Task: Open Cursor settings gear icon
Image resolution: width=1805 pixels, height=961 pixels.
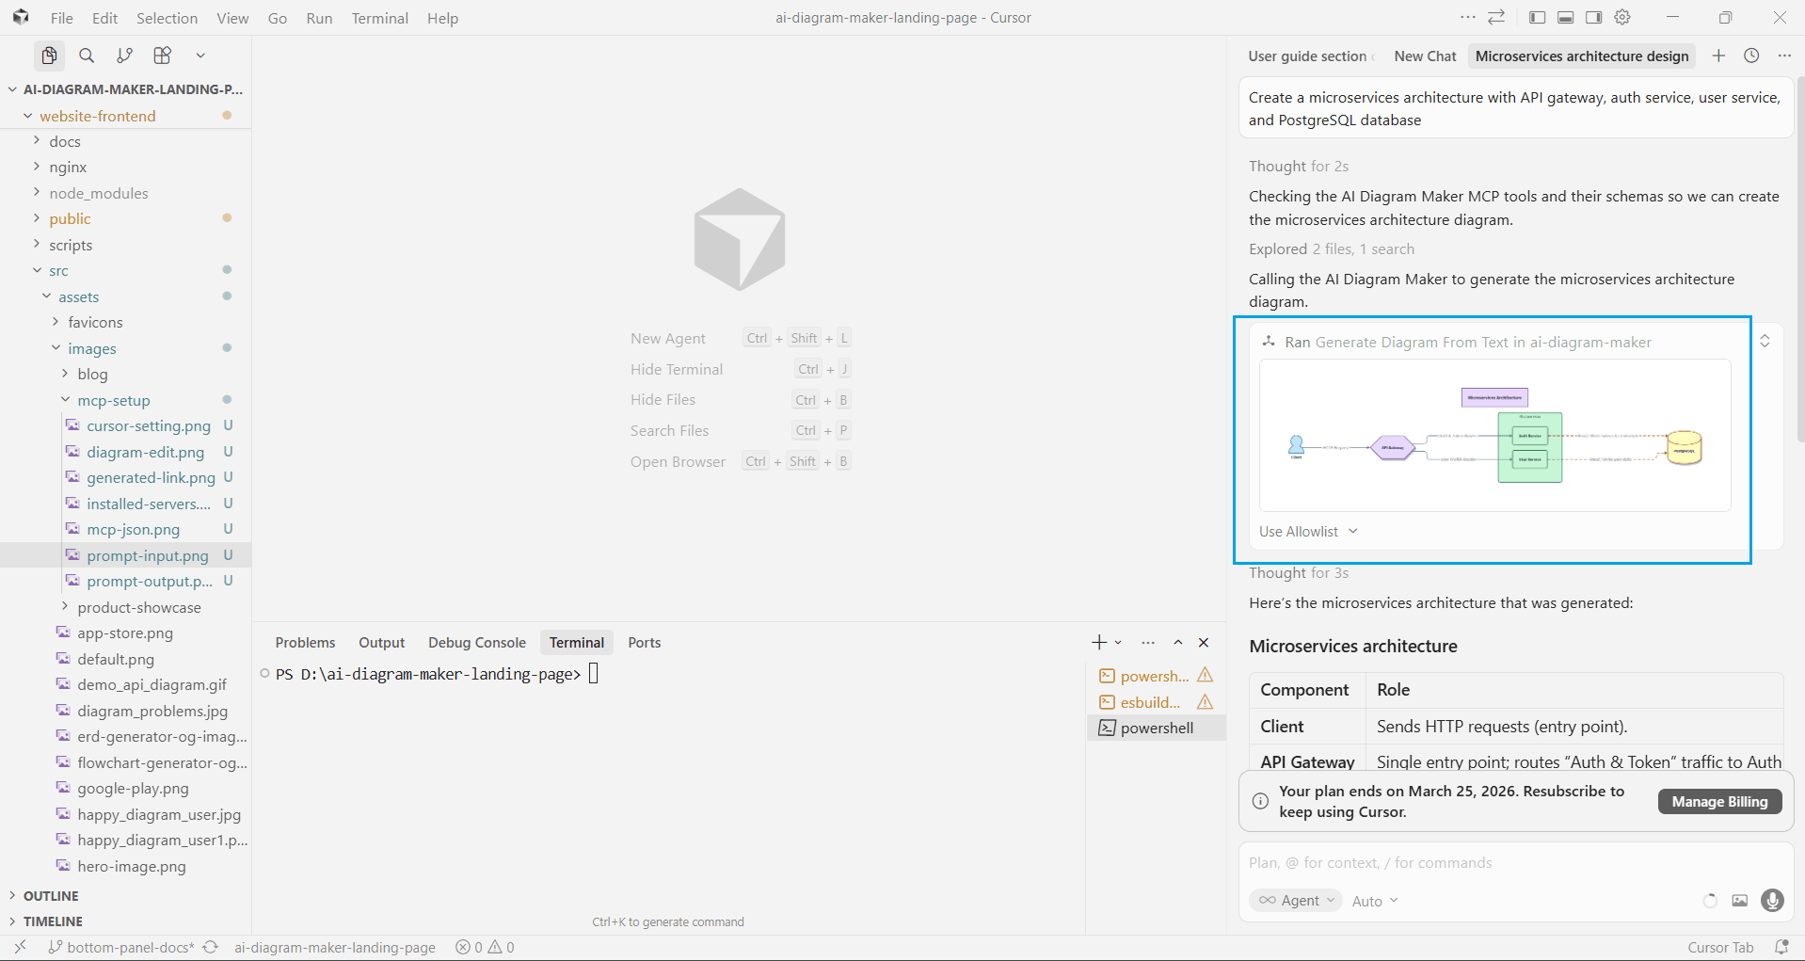Action: (1622, 17)
